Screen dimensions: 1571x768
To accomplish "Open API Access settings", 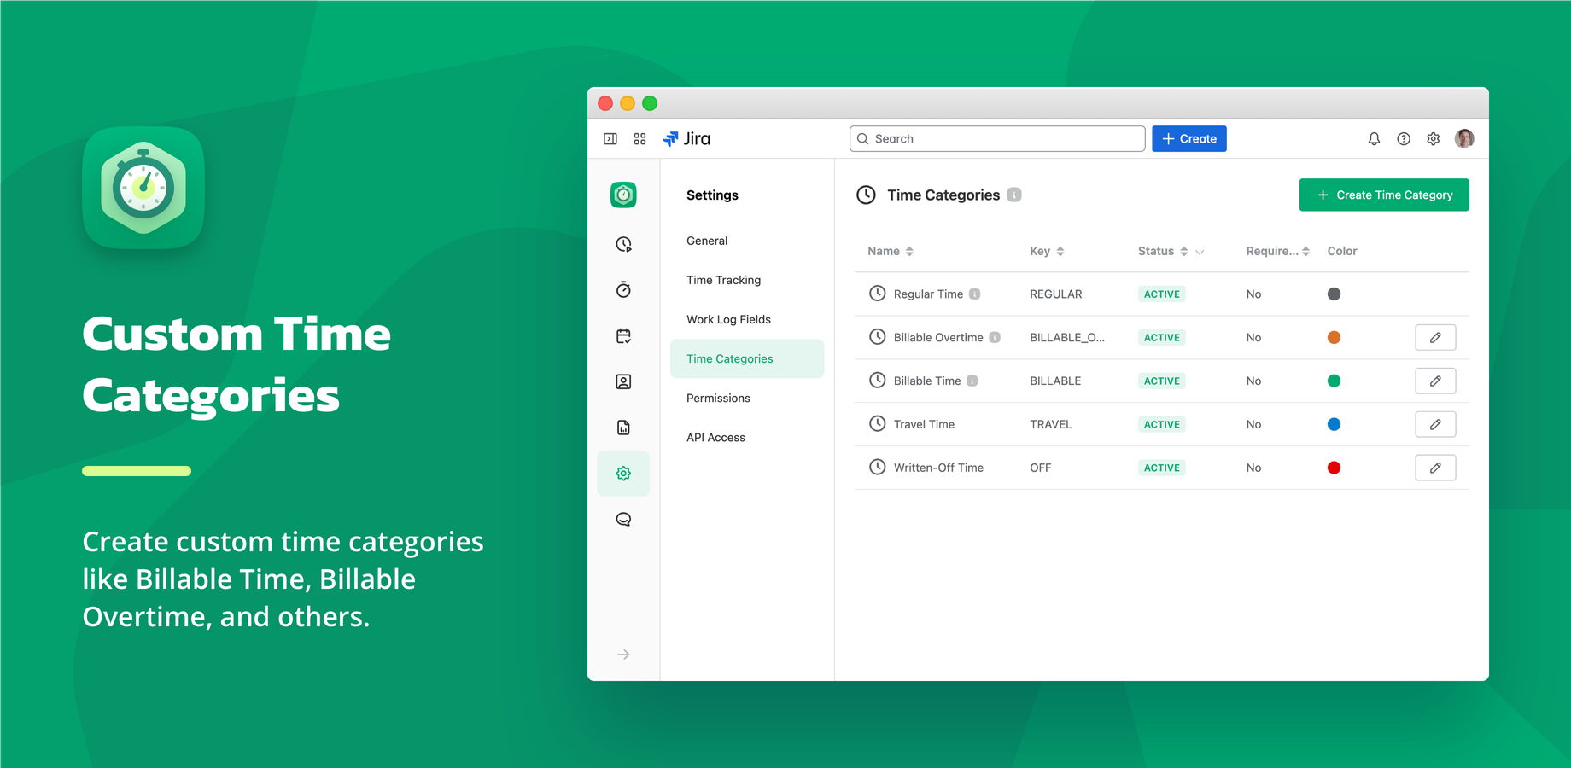I will 715,437.
